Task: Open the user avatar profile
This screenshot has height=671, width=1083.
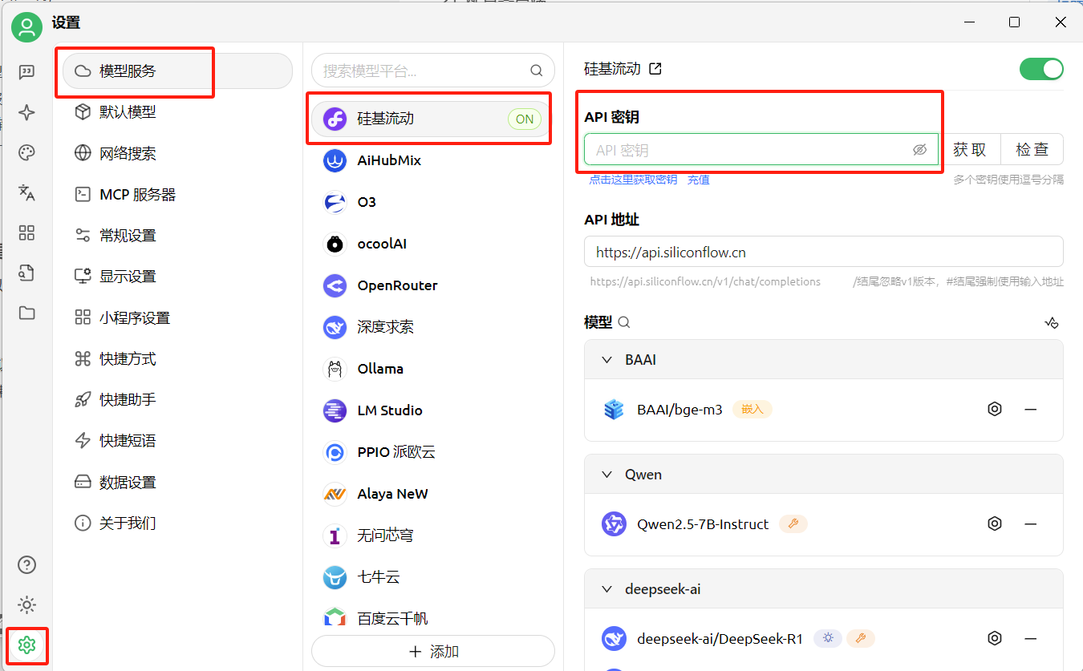Action: 26,27
